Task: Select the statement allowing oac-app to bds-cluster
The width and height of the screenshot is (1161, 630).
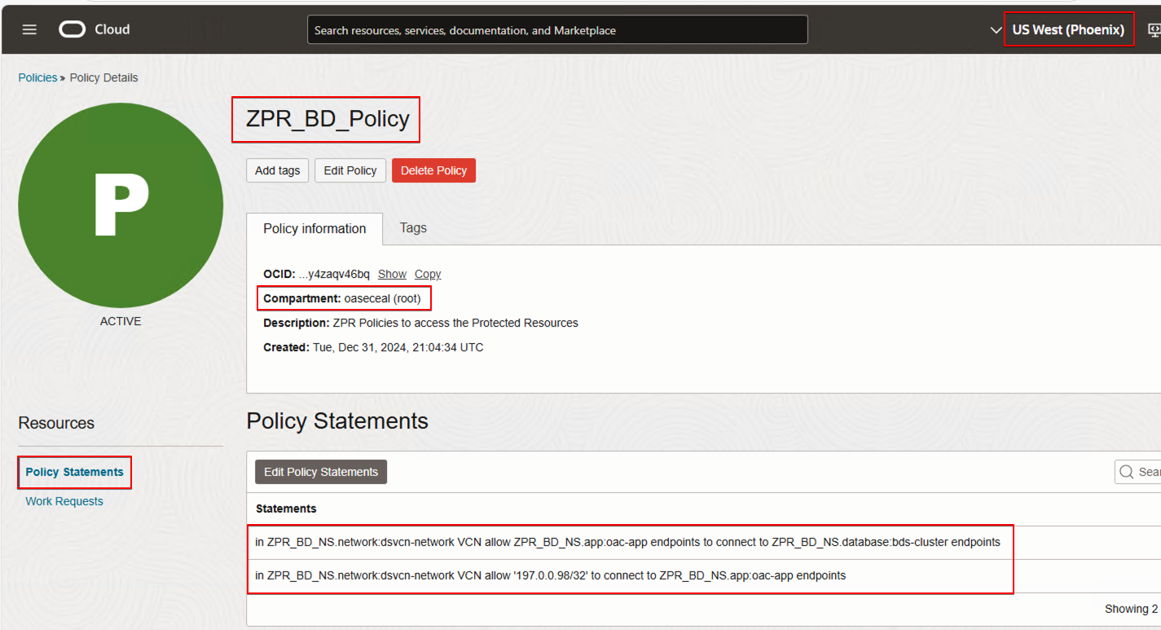Action: 628,542
